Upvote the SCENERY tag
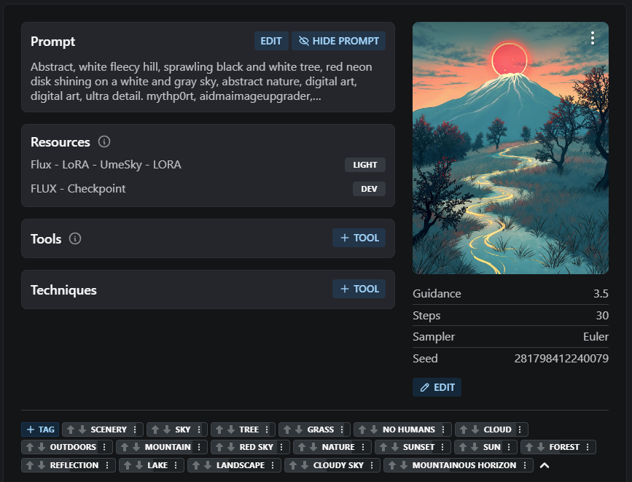 (71, 429)
